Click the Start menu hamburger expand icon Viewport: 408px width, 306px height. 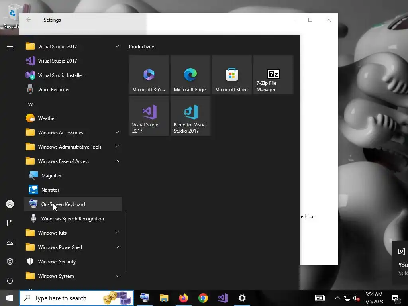pos(10,47)
